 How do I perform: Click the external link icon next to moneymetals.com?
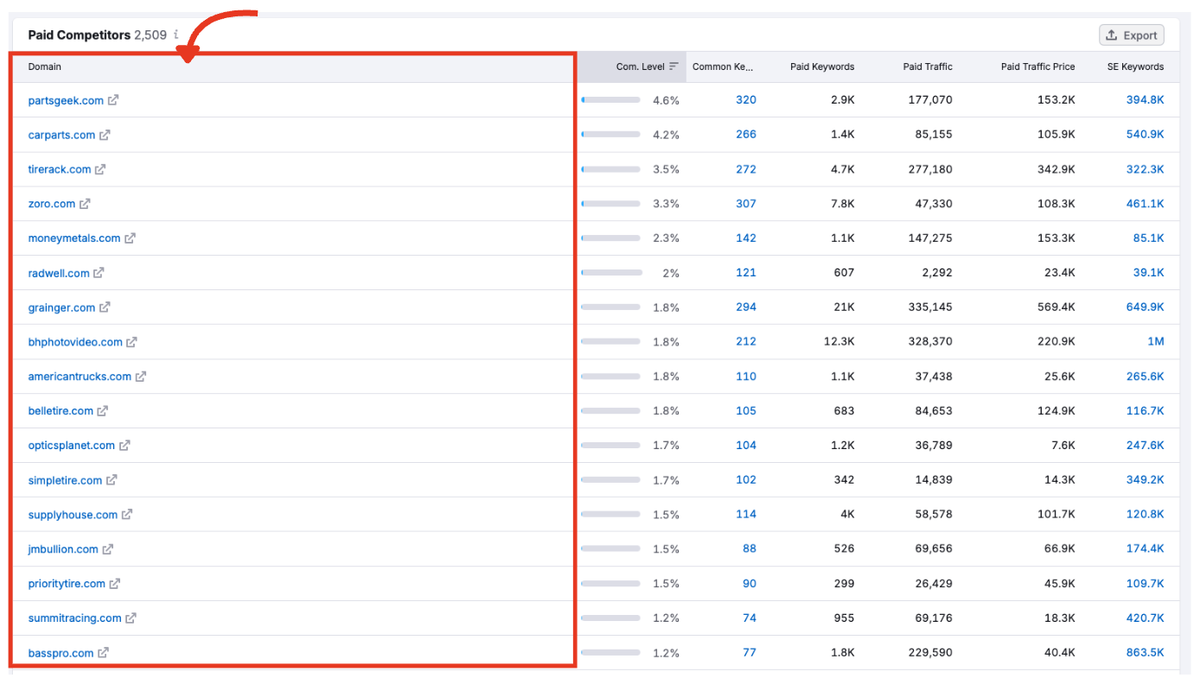pyautogui.click(x=131, y=238)
